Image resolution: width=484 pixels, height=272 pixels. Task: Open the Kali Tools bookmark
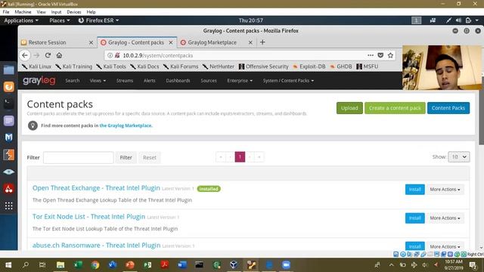(x=111, y=66)
